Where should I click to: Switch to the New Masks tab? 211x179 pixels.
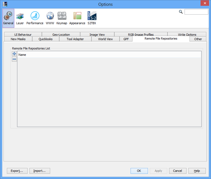tap(18, 39)
